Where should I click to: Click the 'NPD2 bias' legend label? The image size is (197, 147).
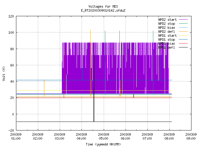pos(167,28)
